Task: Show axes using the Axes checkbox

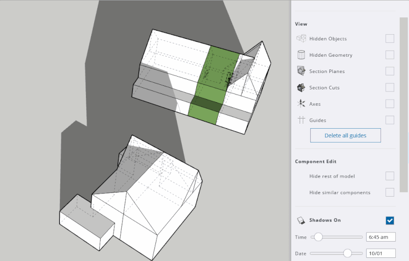Action: tap(390, 104)
